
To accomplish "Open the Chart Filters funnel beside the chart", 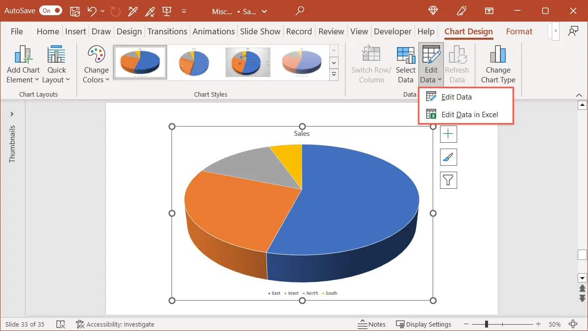I will 448,180.
